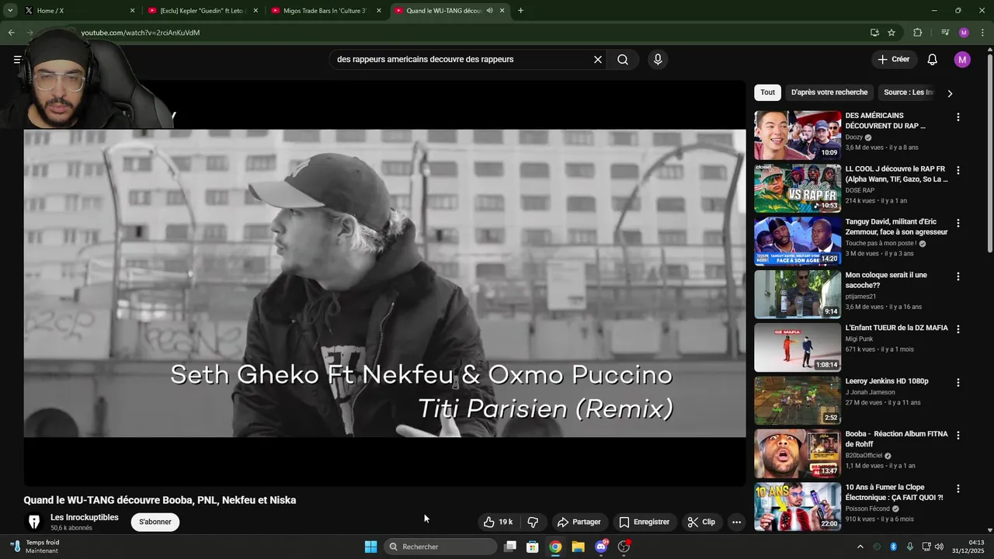Viewport: 994px width, 559px height.
Task: Open File Explorer from taskbar
Action: click(x=578, y=547)
